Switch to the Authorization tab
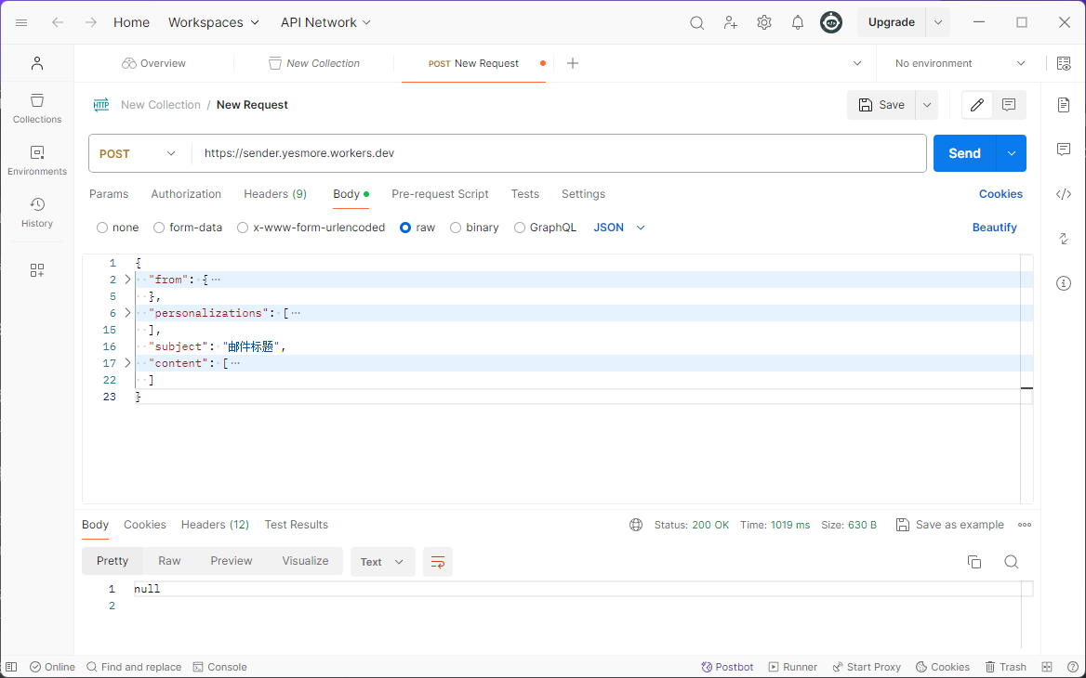Image resolution: width=1086 pixels, height=678 pixels. (186, 194)
